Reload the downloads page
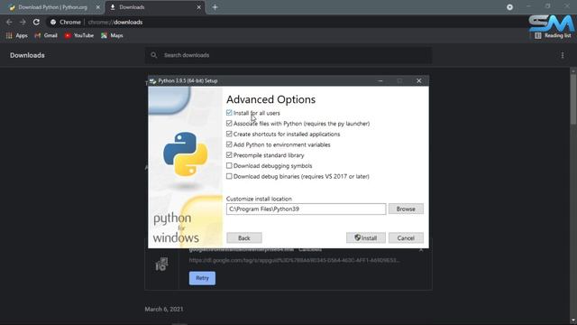577x325 pixels. pyautogui.click(x=36, y=22)
